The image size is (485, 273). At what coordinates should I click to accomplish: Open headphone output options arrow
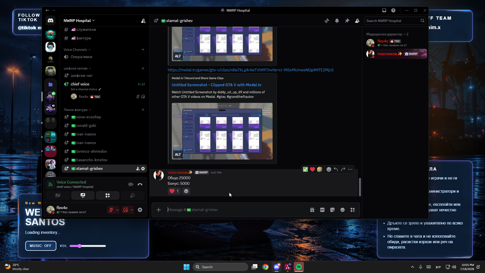pos(132,210)
